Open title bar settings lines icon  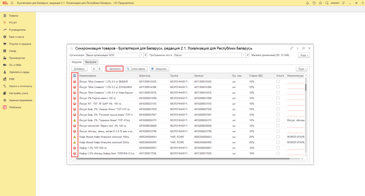[343, 3]
